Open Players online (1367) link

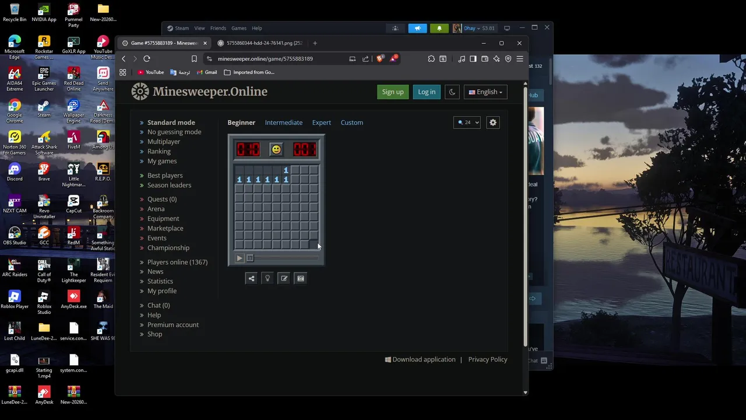coord(177,262)
